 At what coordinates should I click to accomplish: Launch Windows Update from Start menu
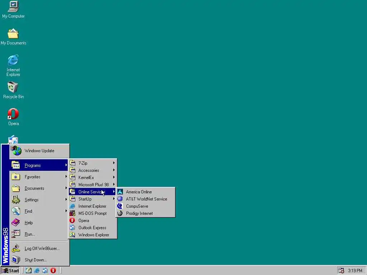39,151
